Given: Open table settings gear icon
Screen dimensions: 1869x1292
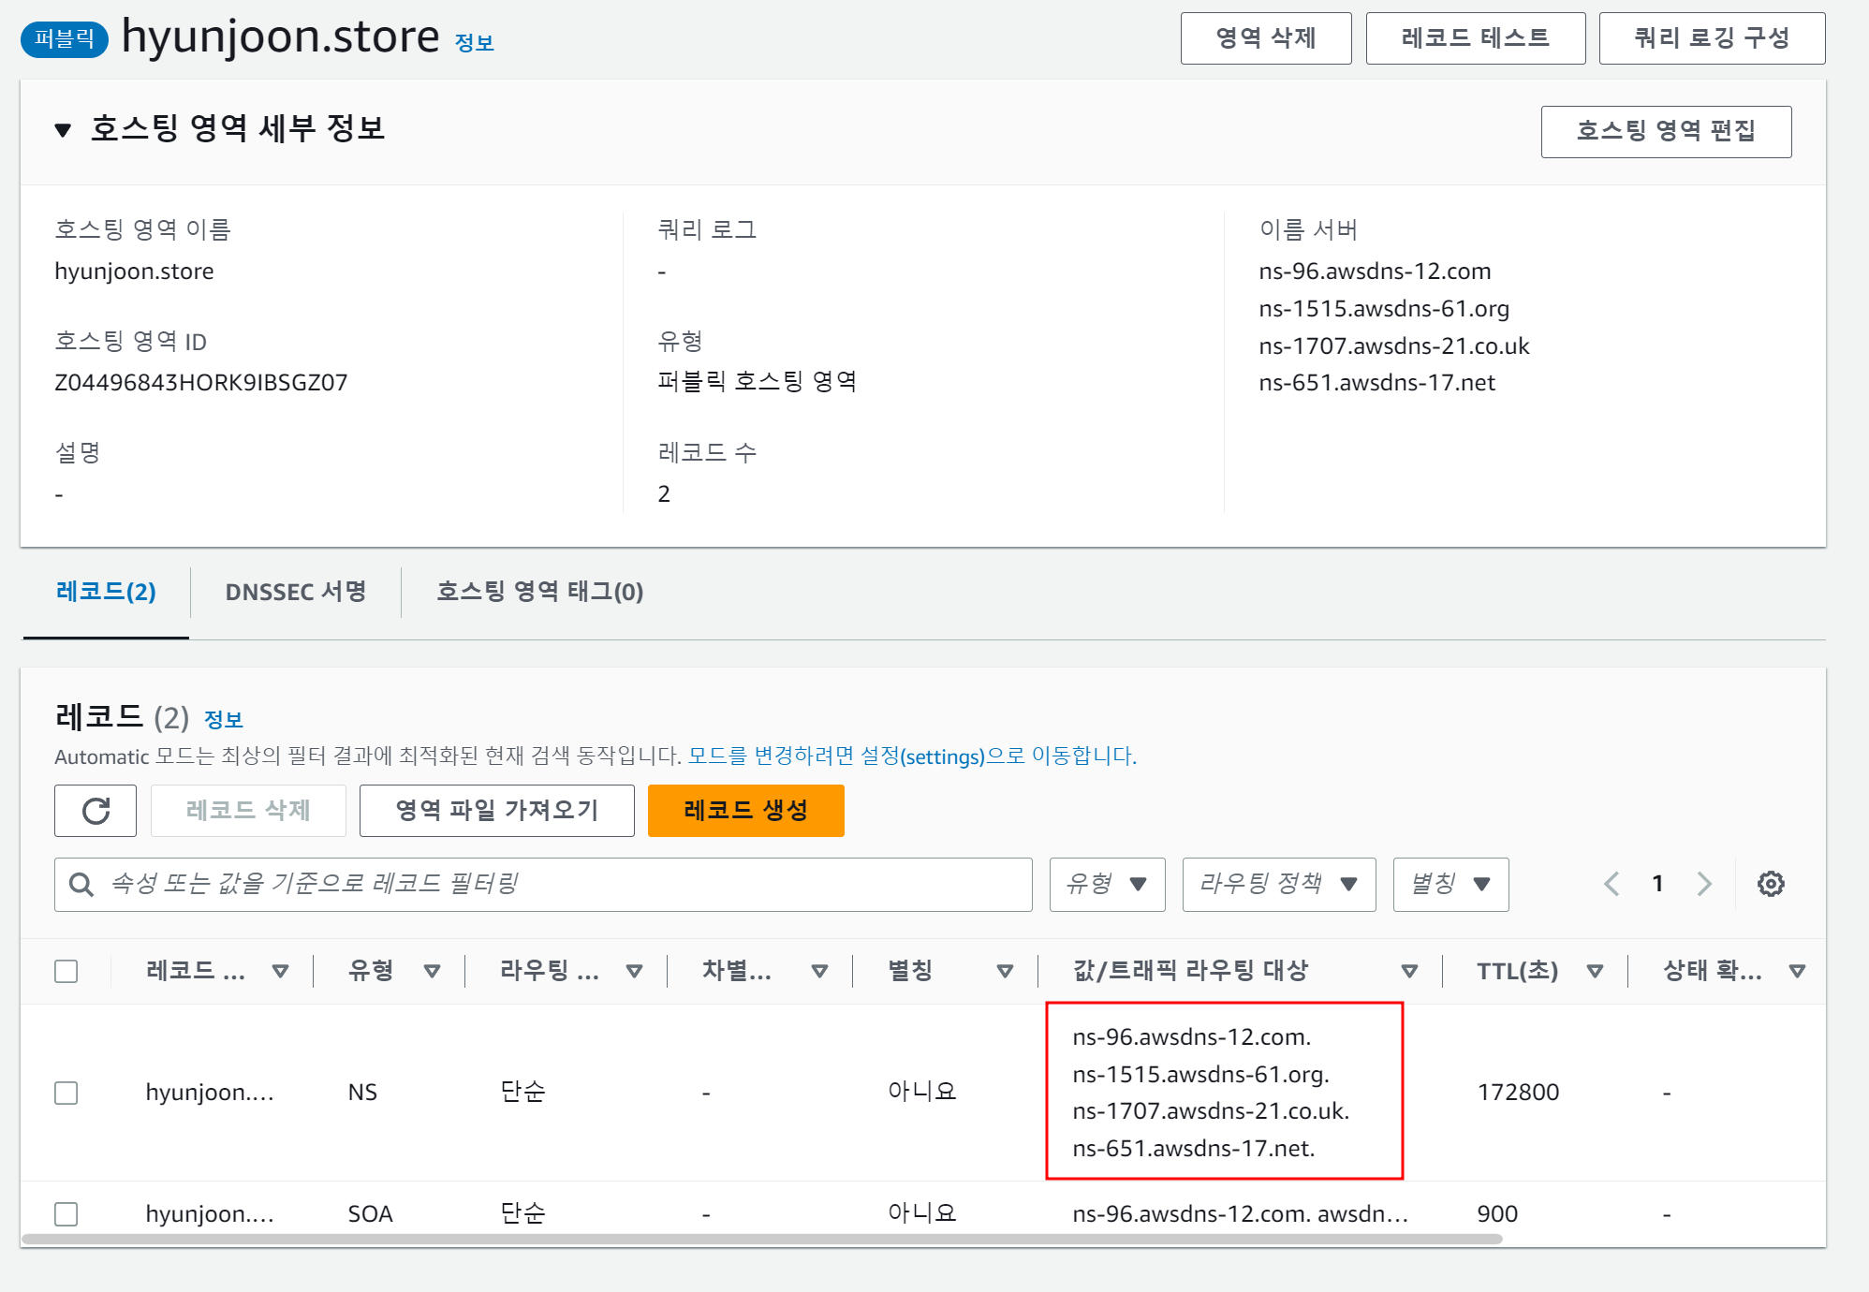Looking at the screenshot, I should tap(1770, 884).
